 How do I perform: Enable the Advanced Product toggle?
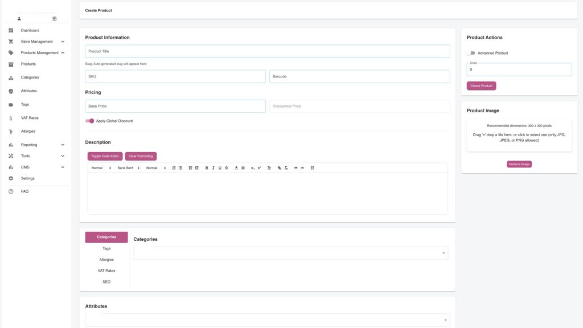tap(470, 52)
